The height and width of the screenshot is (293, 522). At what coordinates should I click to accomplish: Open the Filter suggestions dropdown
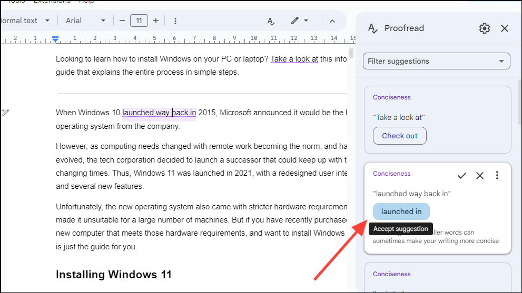[437, 61]
